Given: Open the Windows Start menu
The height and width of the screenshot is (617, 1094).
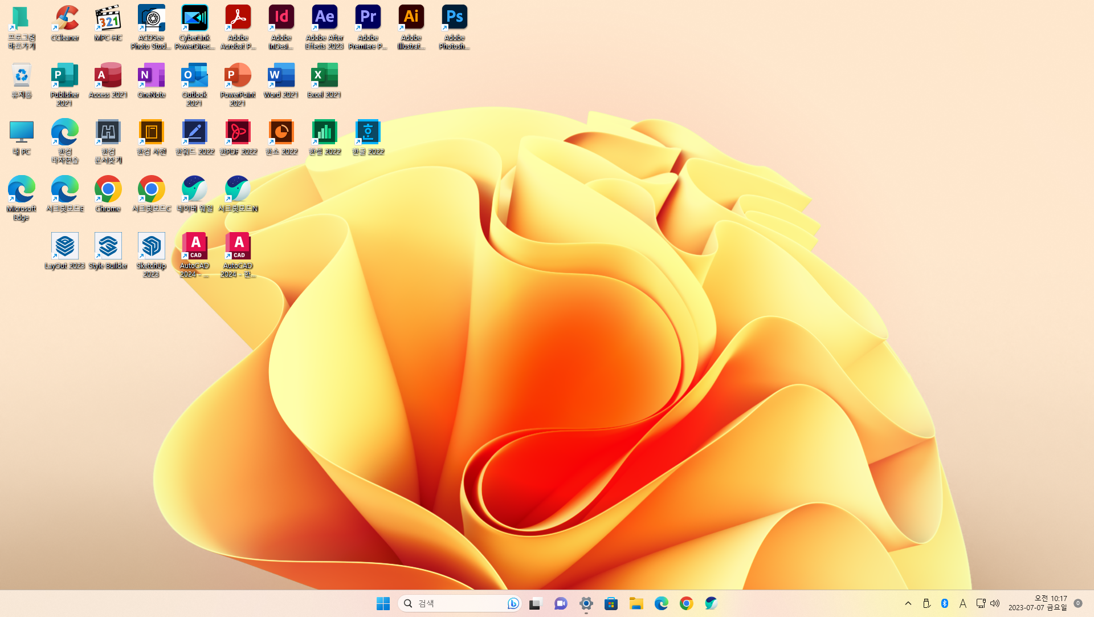Looking at the screenshot, I should [383, 603].
